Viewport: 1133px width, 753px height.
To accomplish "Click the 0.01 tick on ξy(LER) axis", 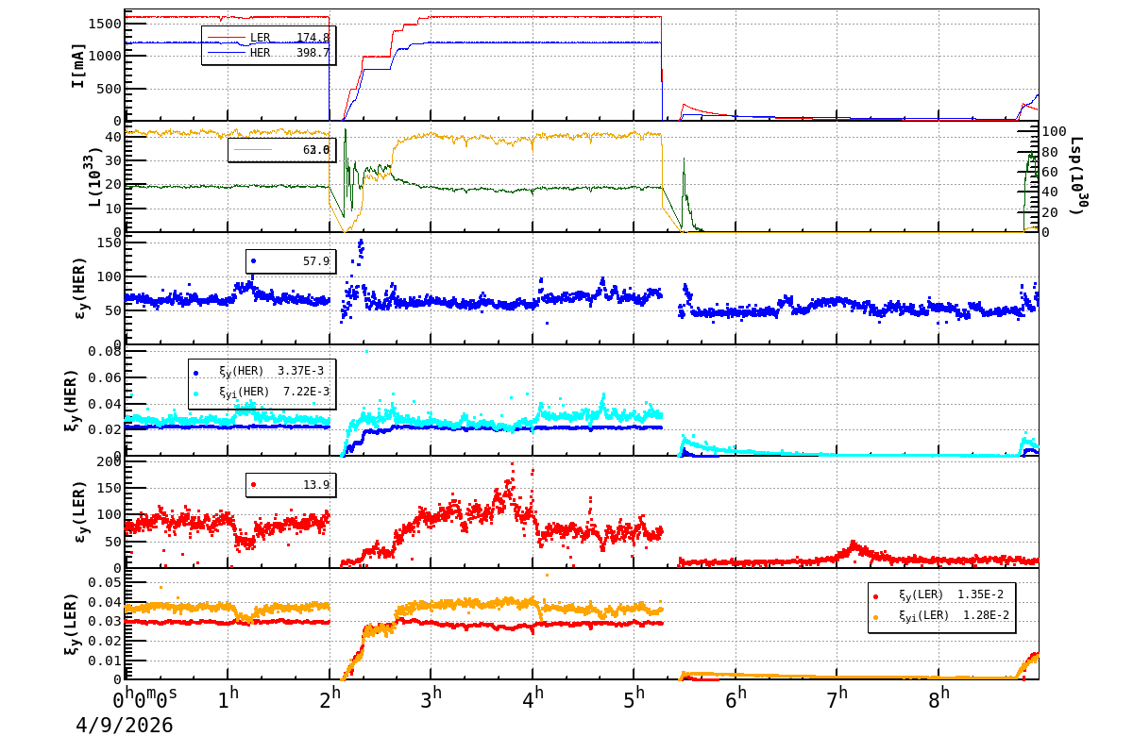I will tap(104, 660).
